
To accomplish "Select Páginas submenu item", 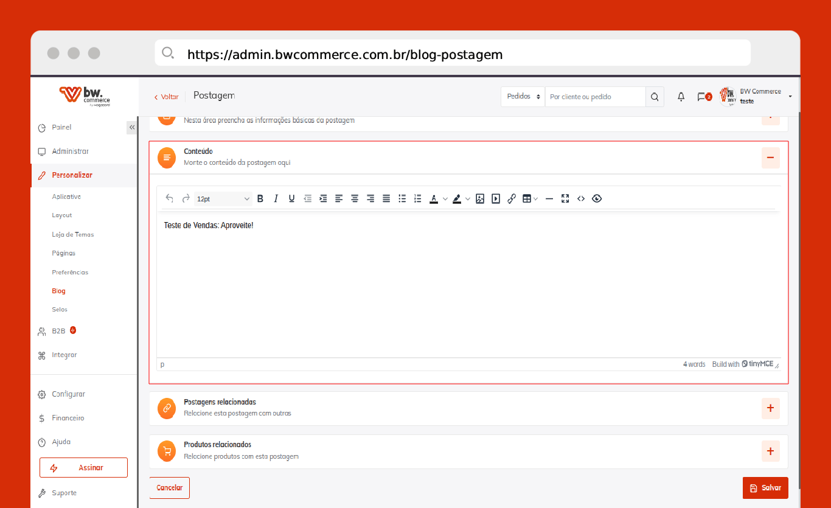I will [x=64, y=253].
